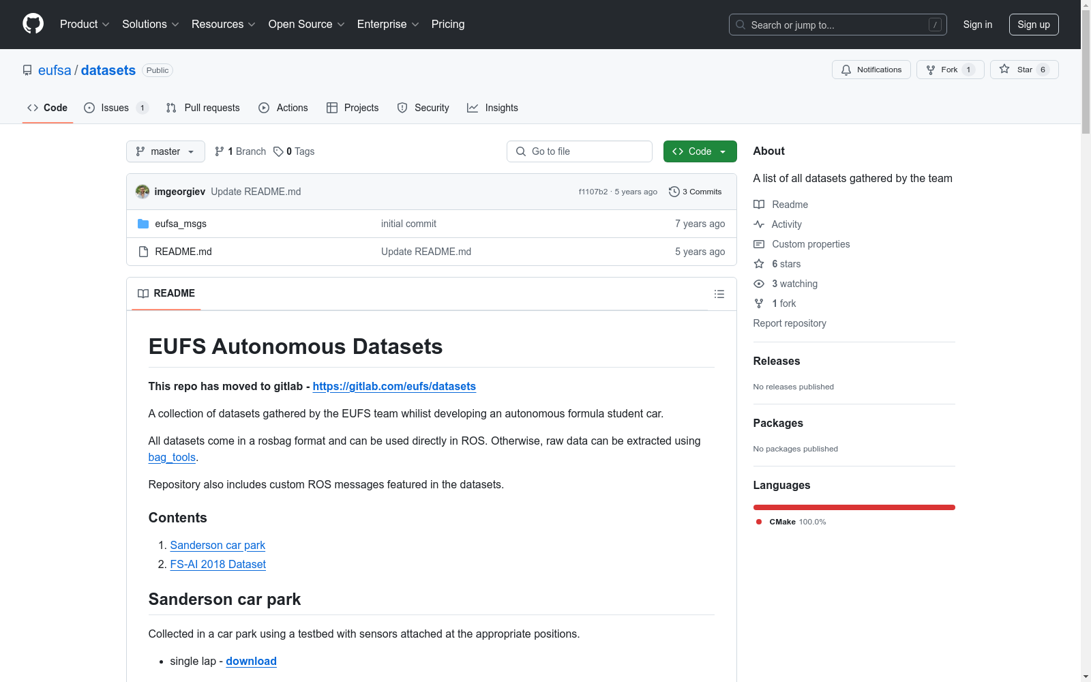The height and width of the screenshot is (682, 1091).
Task: Click the Report repository link
Action: point(790,323)
